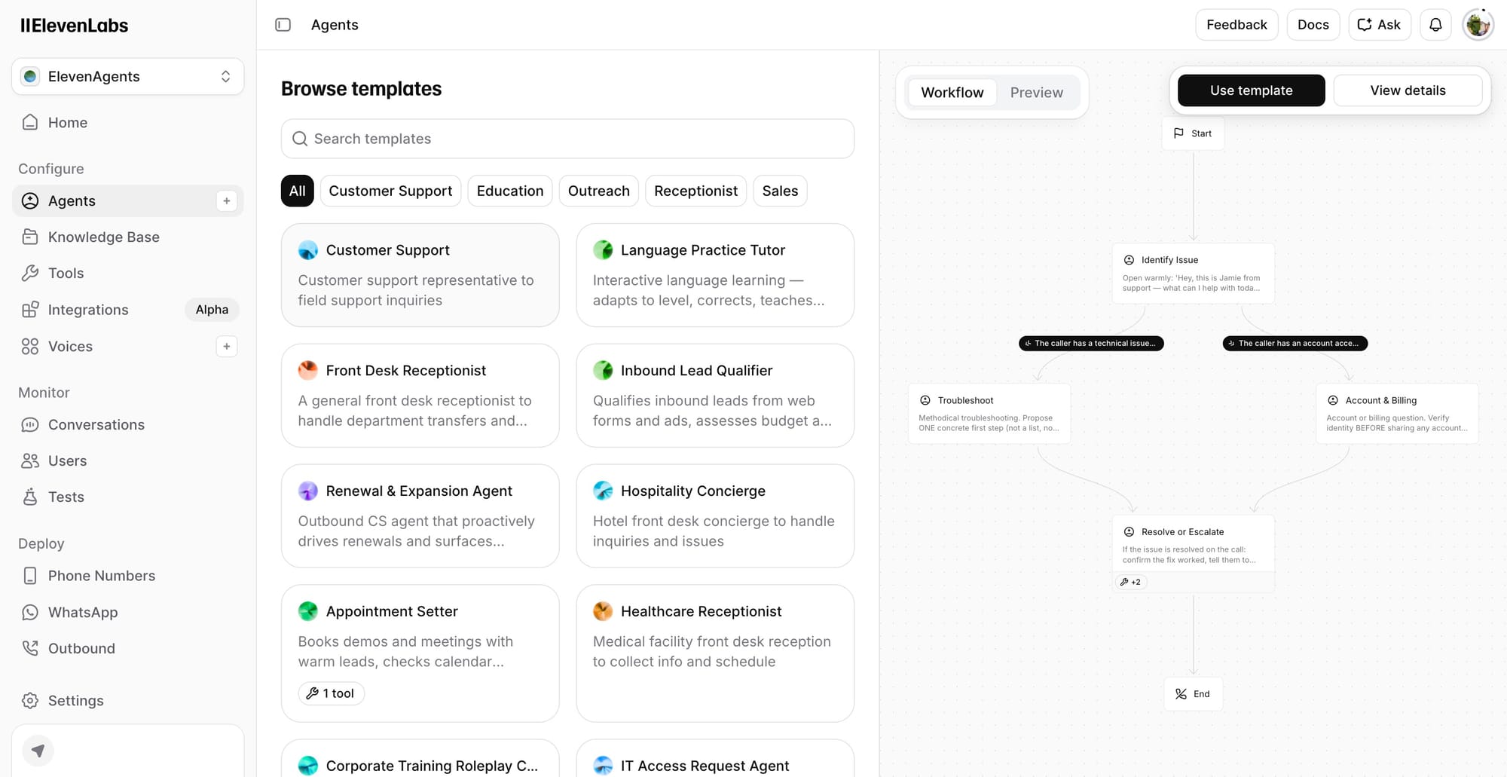Click into the Search templates field

pyautogui.click(x=567, y=139)
